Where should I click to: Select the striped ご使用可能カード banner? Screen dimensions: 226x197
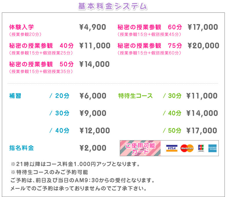(140, 148)
